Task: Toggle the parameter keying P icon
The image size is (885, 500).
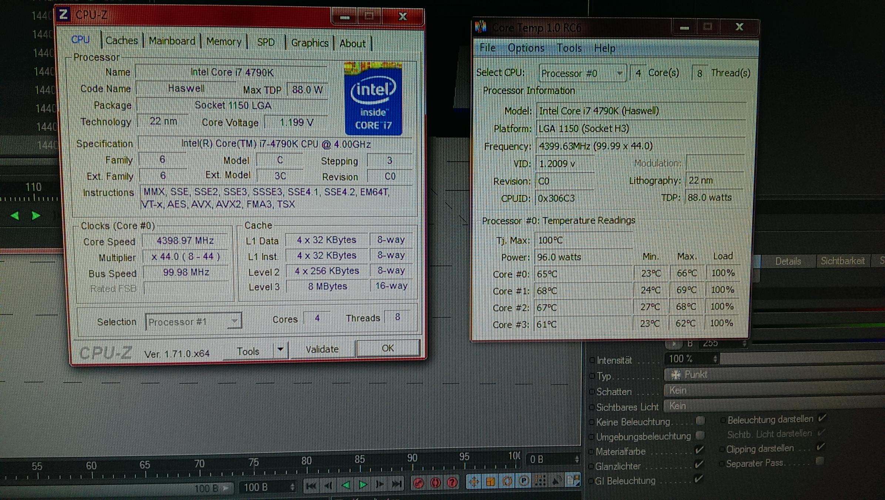Action: (523, 481)
